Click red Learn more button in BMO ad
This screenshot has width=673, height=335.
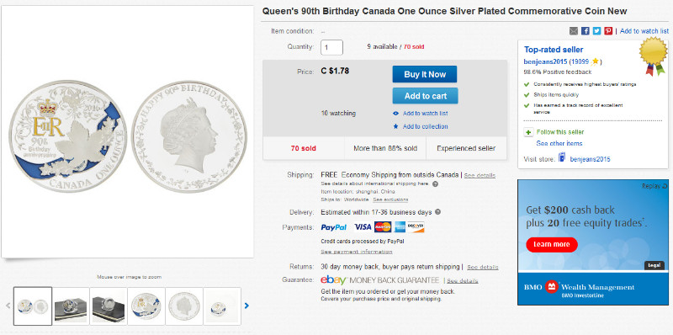tap(552, 244)
